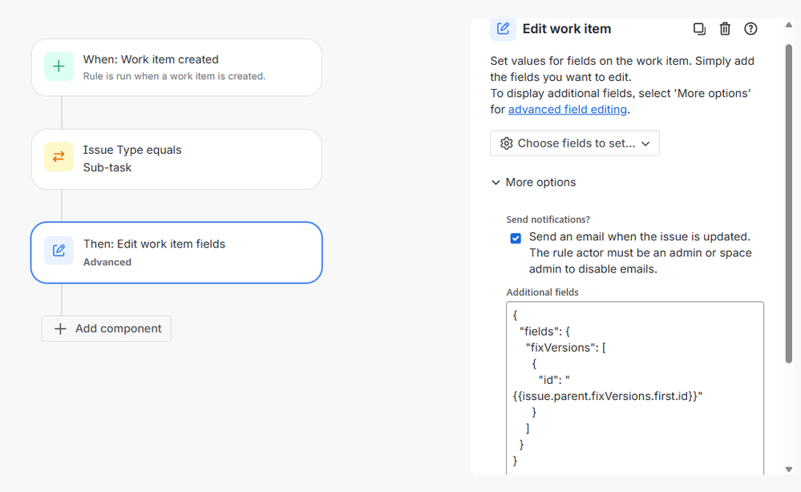Select the Issue Type equals condition

pyautogui.click(x=176, y=159)
